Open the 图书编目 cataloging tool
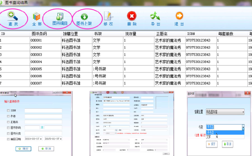The height and width of the screenshot is (156, 252). click(x=60, y=18)
